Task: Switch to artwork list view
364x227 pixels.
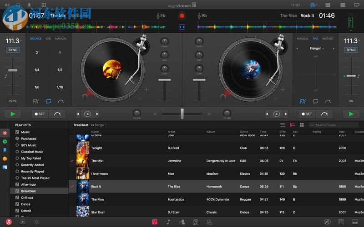Action: click(x=292, y=125)
